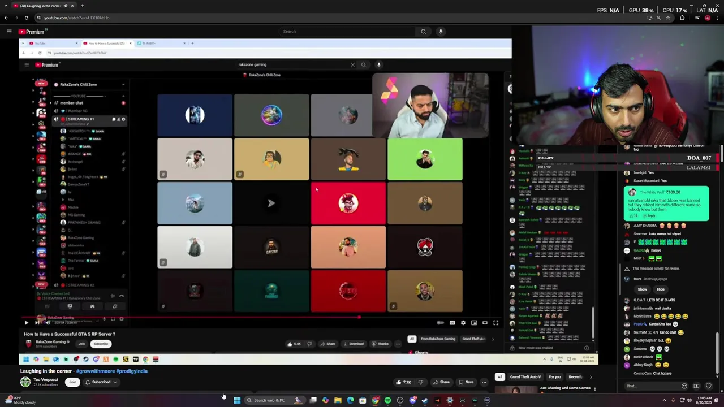Open the YouTube hamburger guide menu
This screenshot has height=407, width=724.
pyautogui.click(x=9, y=32)
